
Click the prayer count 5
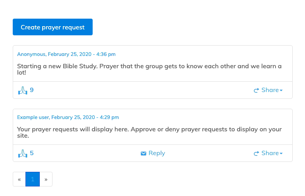click(x=32, y=153)
